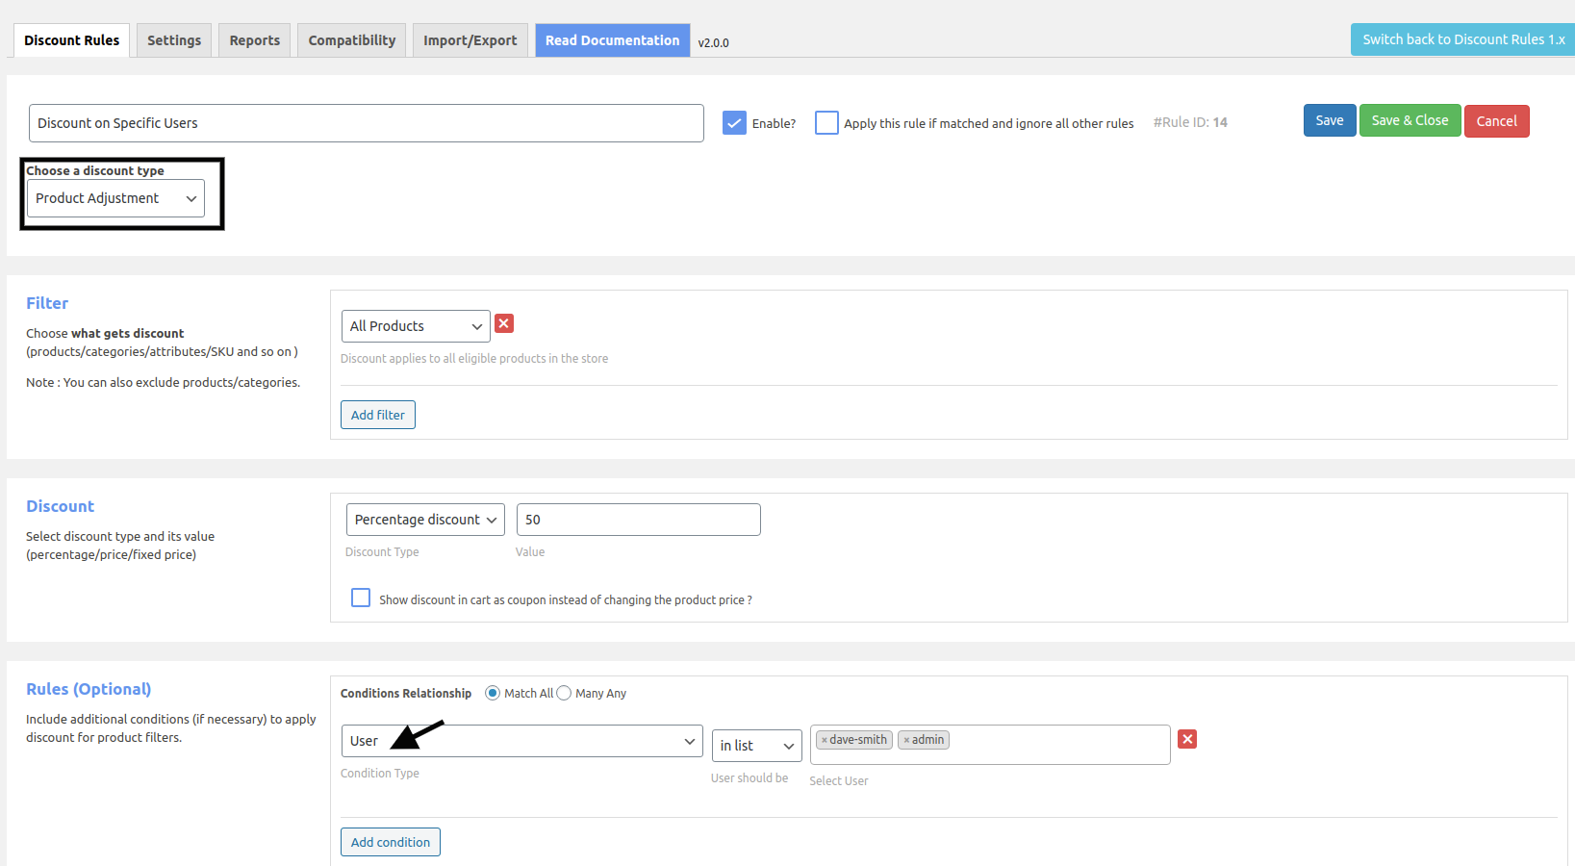1575x866 pixels.
Task: Select Many Any conditions relationship
Action: 564,693
